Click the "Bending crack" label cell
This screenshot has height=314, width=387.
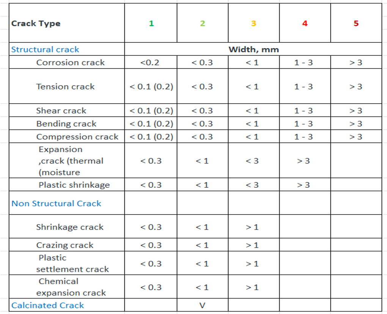(66, 124)
